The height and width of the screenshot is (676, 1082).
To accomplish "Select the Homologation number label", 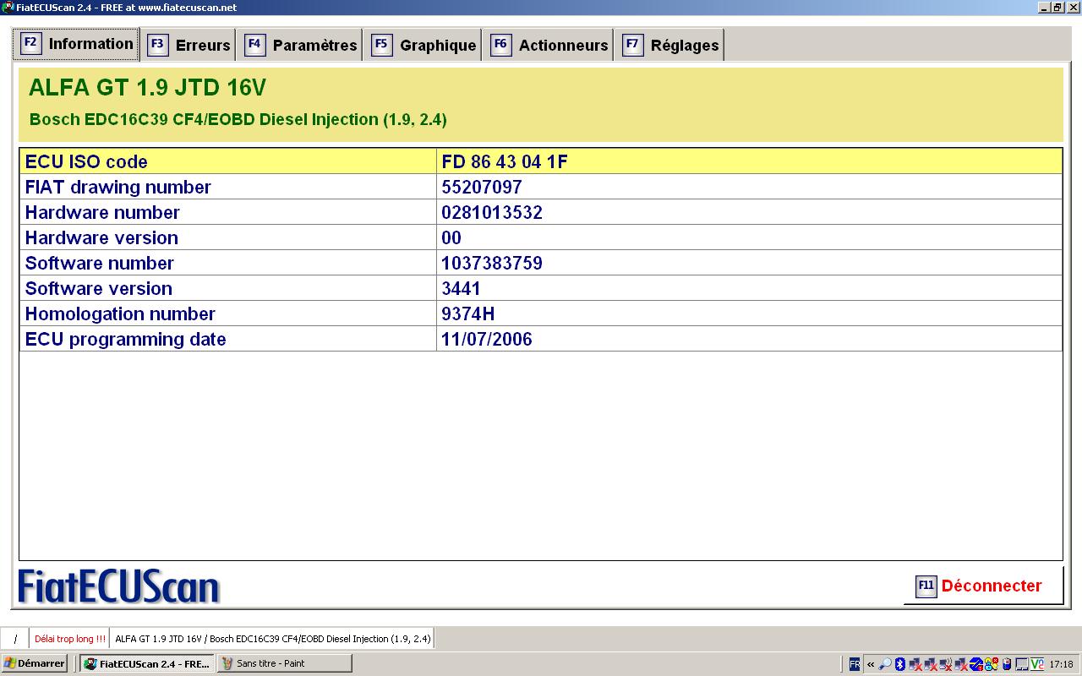I will pyautogui.click(x=120, y=313).
